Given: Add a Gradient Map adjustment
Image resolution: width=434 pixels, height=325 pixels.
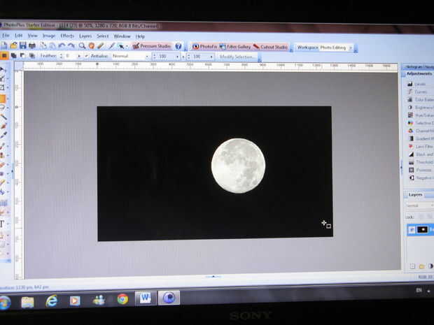Looking at the screenshot, I should pyautogui.click(x=421, y=138).
